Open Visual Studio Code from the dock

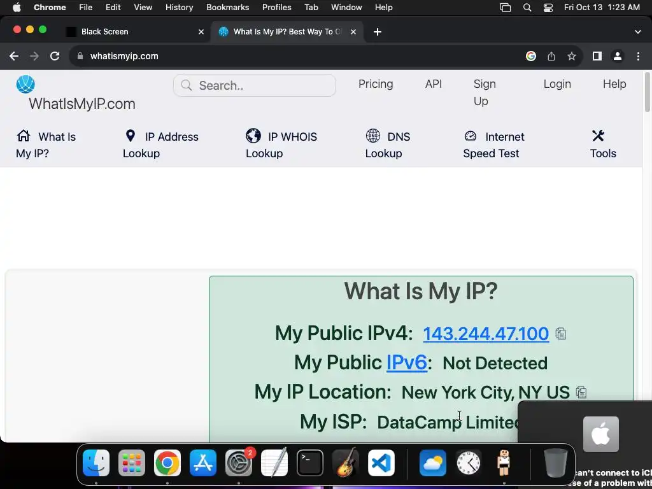click(381, 463)
